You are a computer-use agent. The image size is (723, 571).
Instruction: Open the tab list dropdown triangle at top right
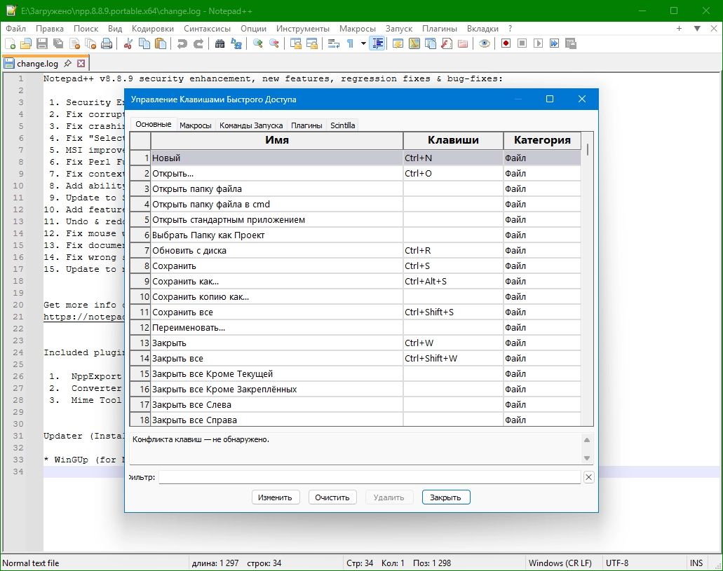(x=697, y=29)
